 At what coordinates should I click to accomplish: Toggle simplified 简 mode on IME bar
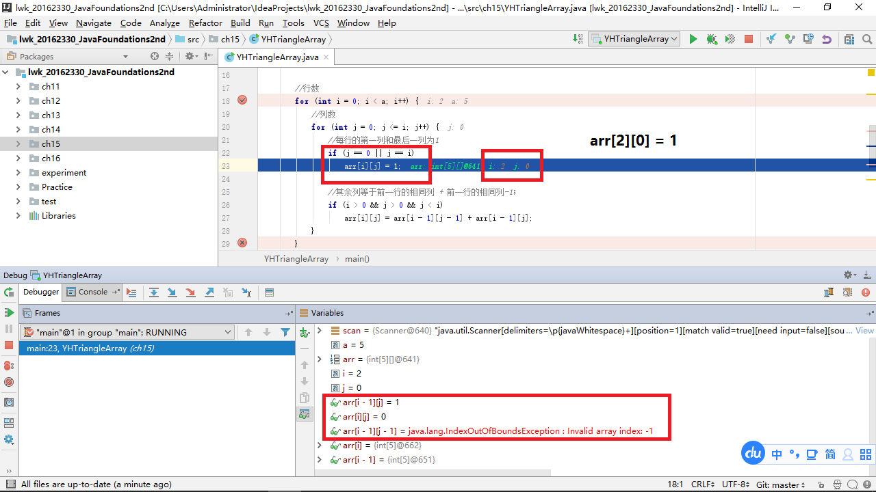tap(829, 454)
